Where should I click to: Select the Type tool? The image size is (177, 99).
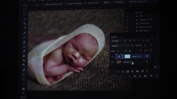[24, 75]
